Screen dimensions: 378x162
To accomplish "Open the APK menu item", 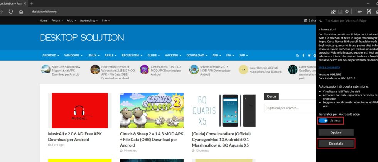I will pos(216,55).
